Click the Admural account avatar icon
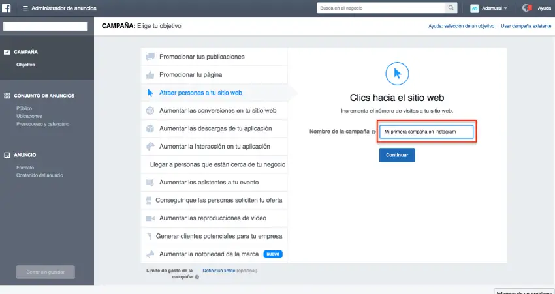The width and height of the screenshot is (555, 294). point(474,8)
